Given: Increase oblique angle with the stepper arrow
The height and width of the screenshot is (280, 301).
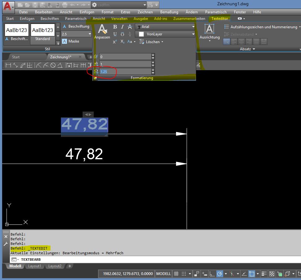Looking at the screenshot, I should (x=153, y=55).
